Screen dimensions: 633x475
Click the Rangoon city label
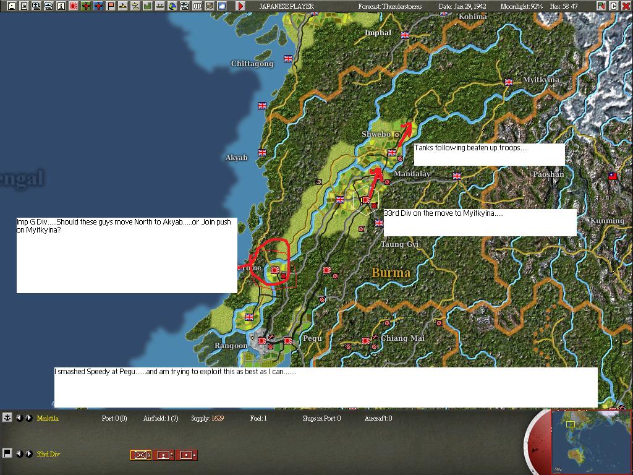pyautogui.click(x=231, y=346)
